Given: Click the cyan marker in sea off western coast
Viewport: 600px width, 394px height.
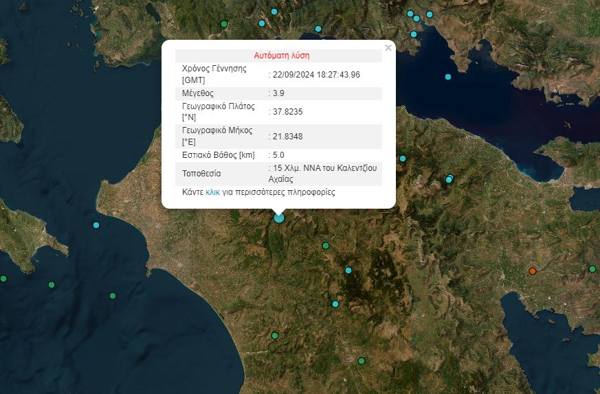Looking at the screenshot, I should pyautogui.click(x=96, y=225).
